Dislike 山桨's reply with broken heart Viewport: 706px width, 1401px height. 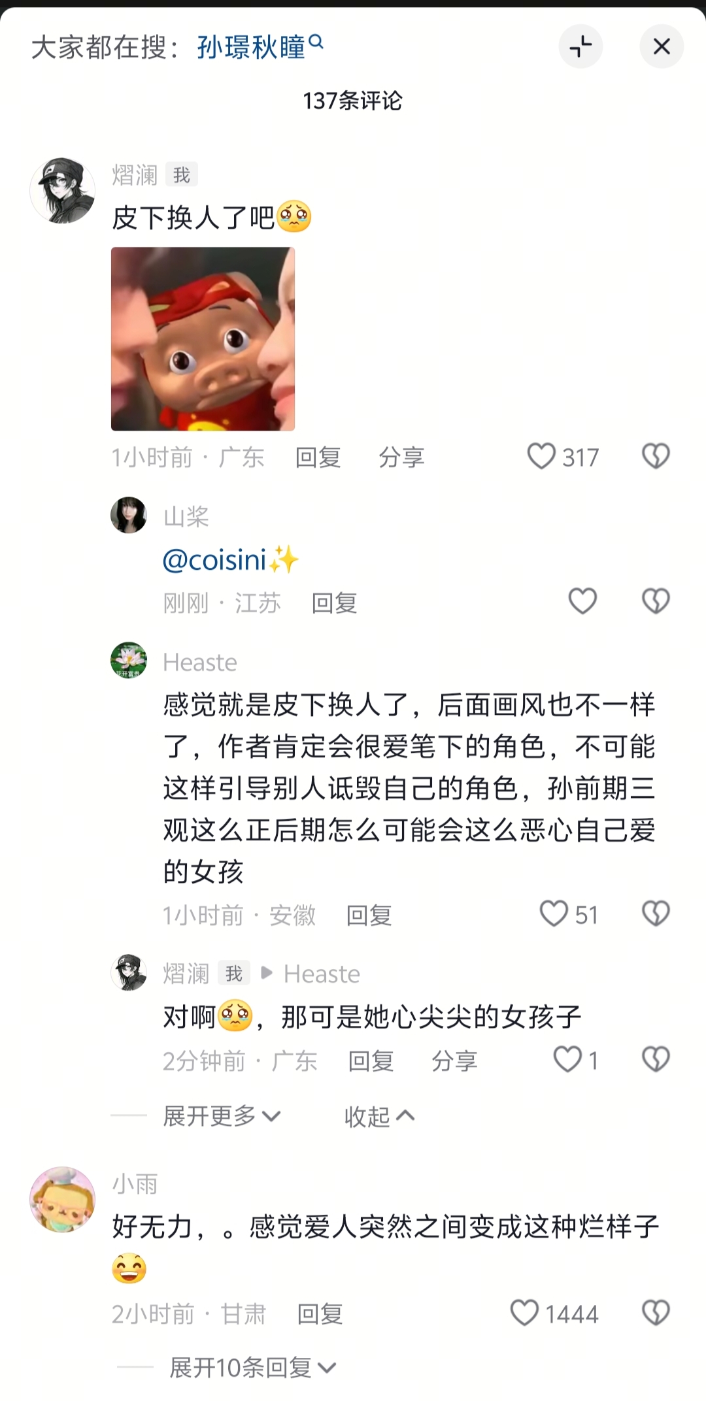[656, 601]
